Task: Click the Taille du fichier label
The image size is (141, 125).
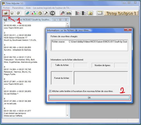Action: tap(62, 65)
